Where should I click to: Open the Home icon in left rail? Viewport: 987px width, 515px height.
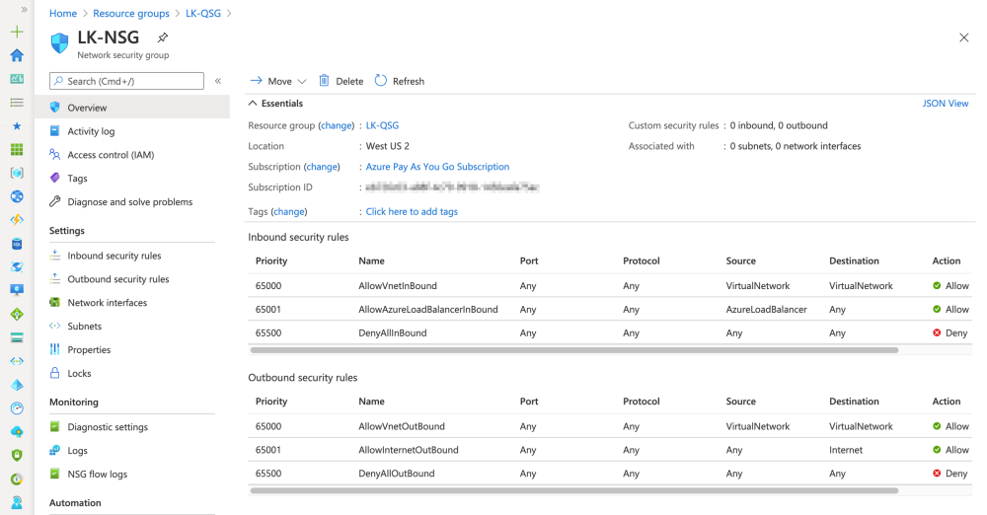point(17,55)
